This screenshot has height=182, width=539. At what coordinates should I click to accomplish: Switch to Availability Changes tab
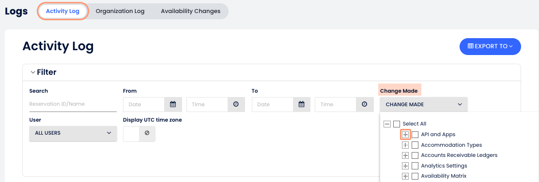(x=190, y=11)
